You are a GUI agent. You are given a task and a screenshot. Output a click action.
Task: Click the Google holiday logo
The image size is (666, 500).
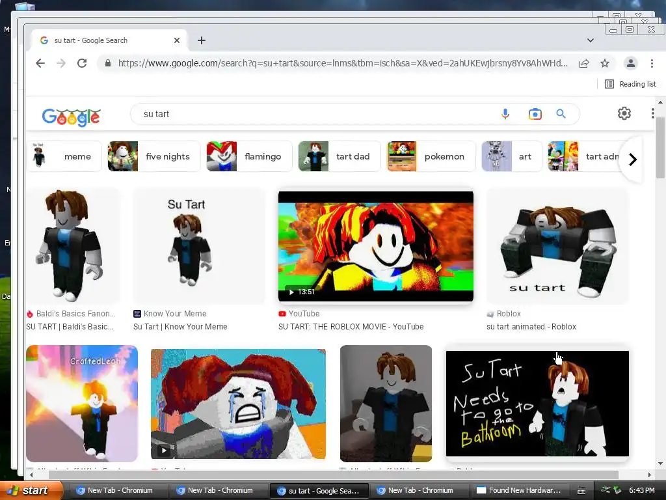click(71, 117)
